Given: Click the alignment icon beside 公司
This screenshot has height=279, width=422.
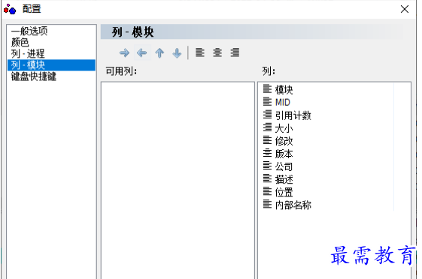Looking at the screenshot, I should 267,166.
